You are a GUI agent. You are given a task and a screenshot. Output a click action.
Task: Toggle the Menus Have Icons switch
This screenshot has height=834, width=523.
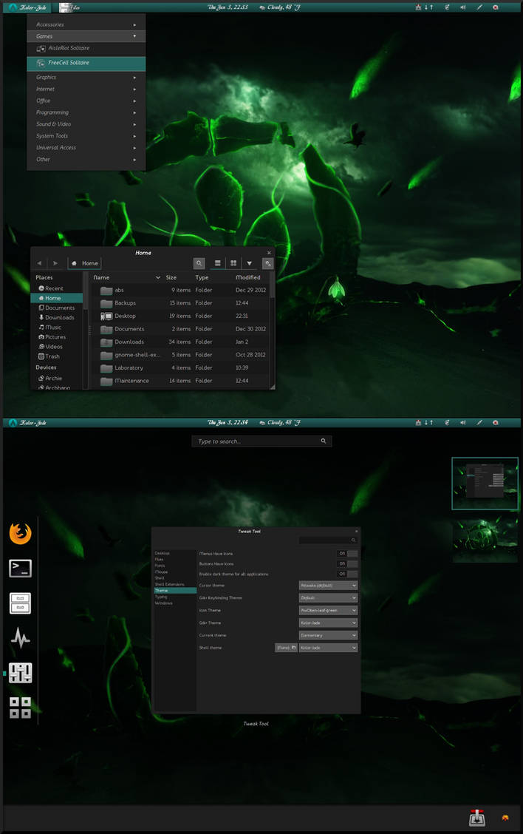point(347,554)
